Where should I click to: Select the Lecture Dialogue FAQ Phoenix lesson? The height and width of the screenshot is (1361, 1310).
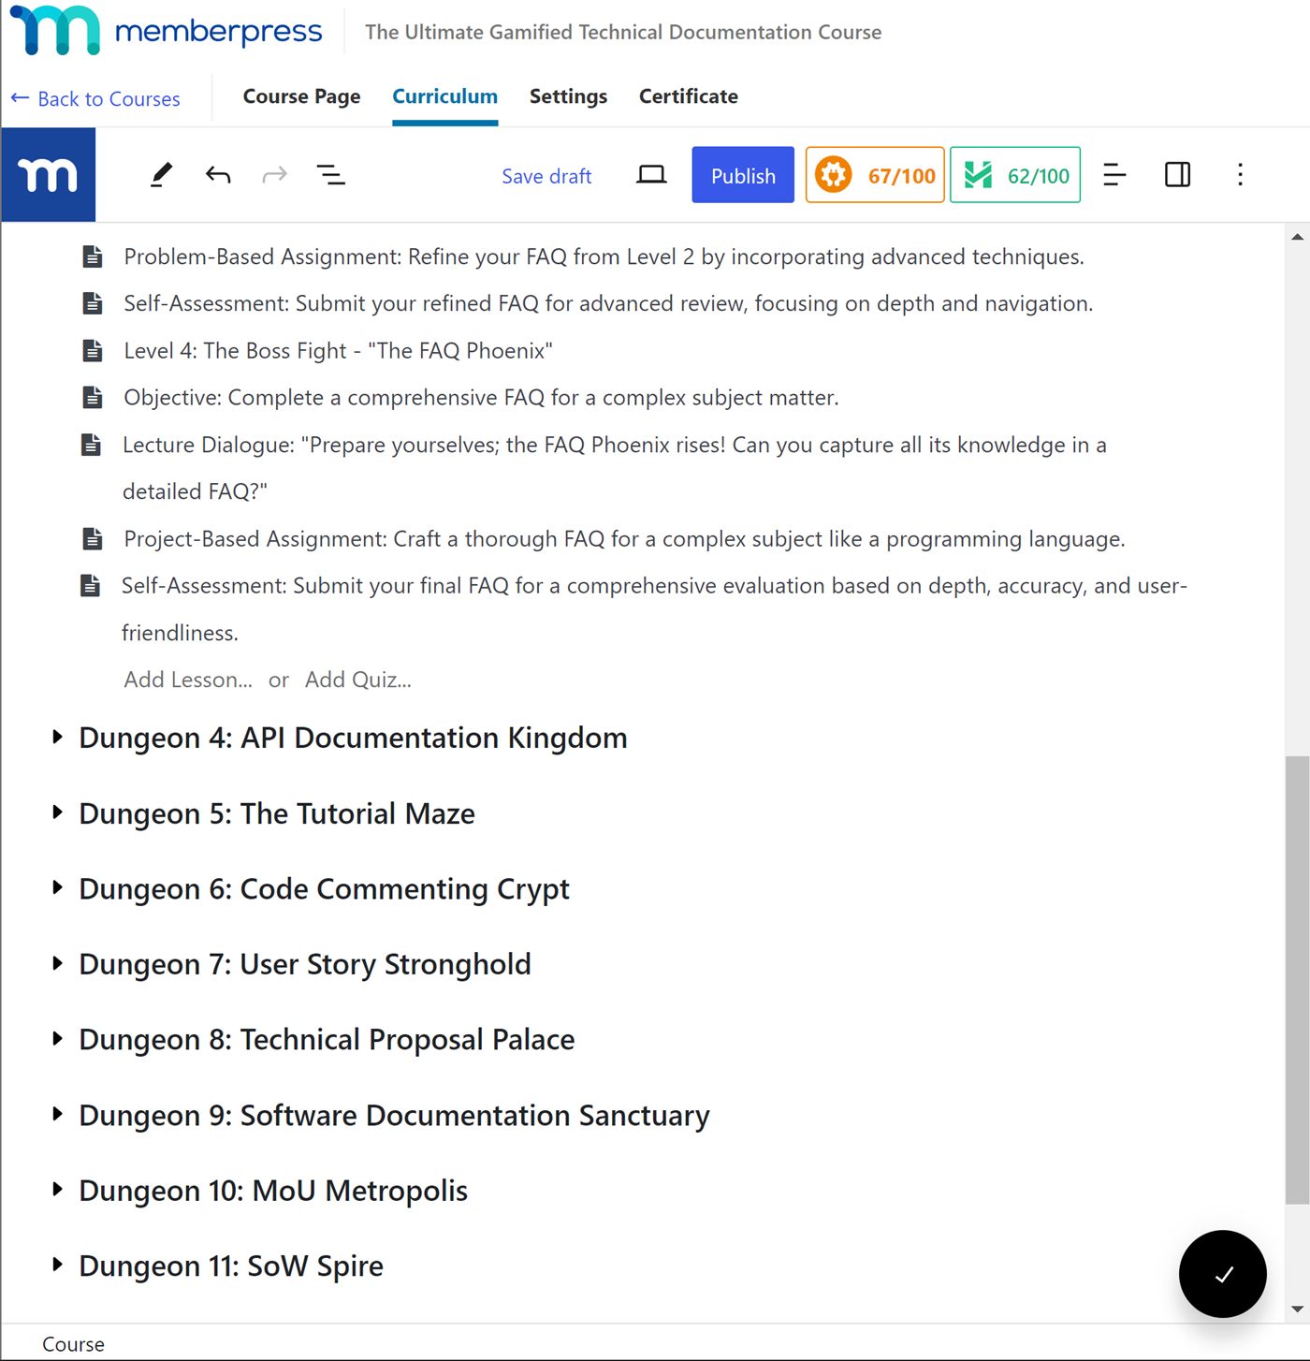(615, 468)
